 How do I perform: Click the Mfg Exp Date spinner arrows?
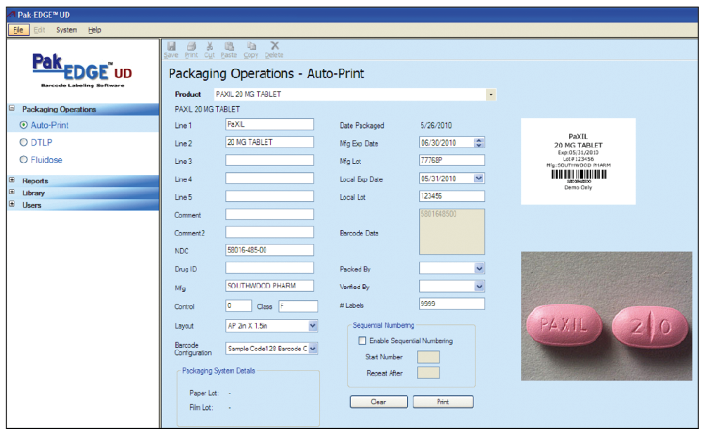click(480, 143)
